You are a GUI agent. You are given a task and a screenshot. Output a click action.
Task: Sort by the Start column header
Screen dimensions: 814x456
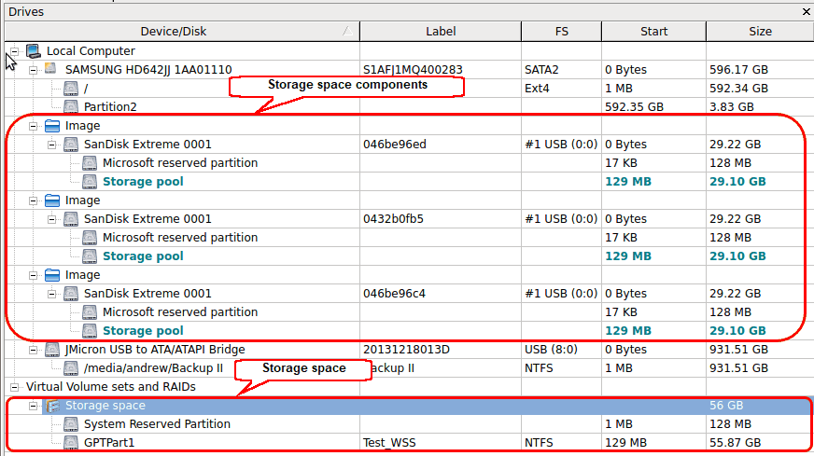pos(653,31)
